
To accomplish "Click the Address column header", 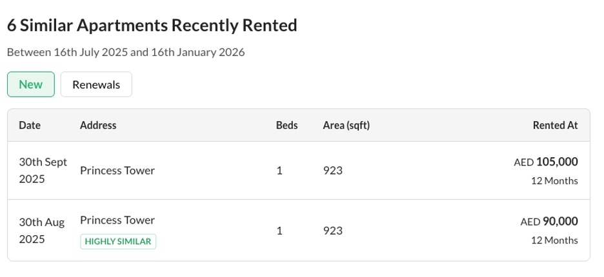I will 98,125.
